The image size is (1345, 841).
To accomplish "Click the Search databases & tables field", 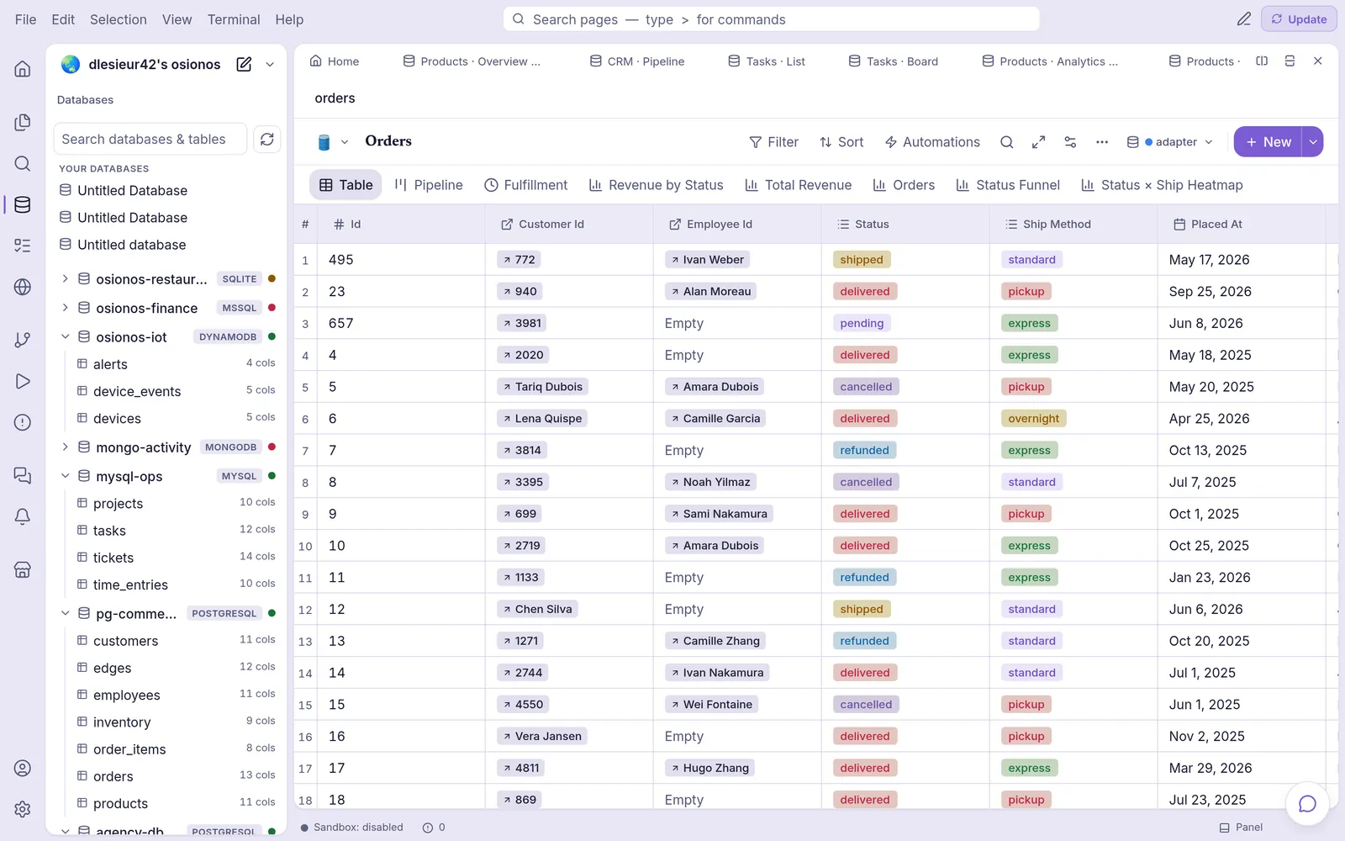I will tap(150, 140).
